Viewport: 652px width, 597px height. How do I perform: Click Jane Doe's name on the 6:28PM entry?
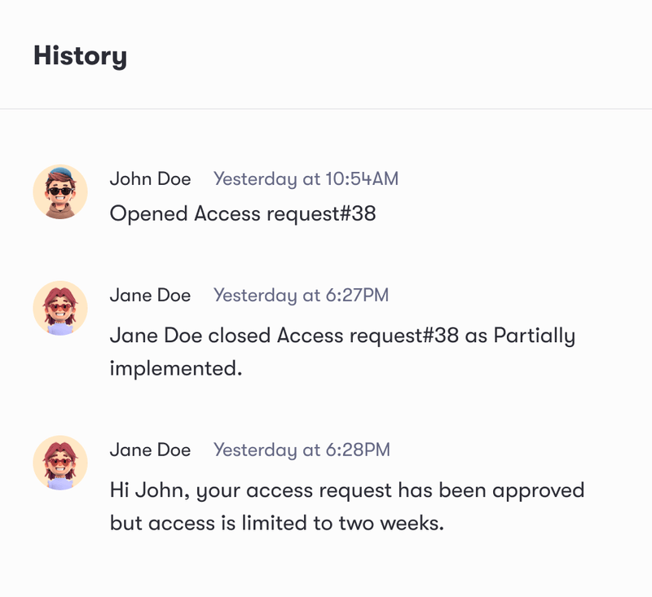pyautogui.click(x=150, y=450)
